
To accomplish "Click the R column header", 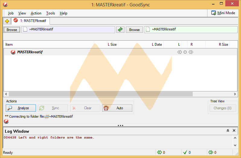I will click(196, 45).
